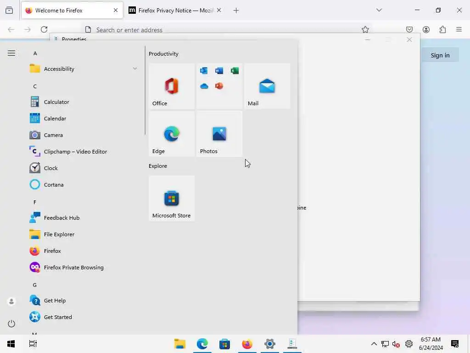The image size is (470, 353).
Task: Open Firefox Private Browsing
Action: [84, 267]
